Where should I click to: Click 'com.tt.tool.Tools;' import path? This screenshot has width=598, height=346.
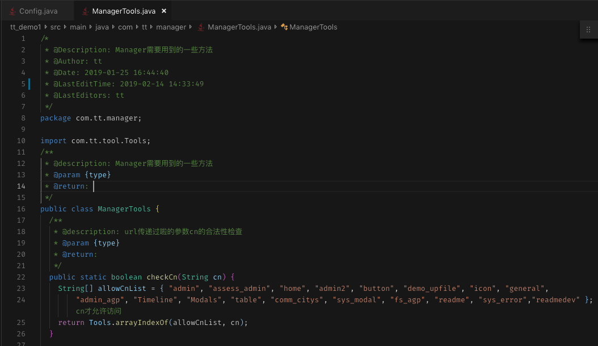pos(111,140)
